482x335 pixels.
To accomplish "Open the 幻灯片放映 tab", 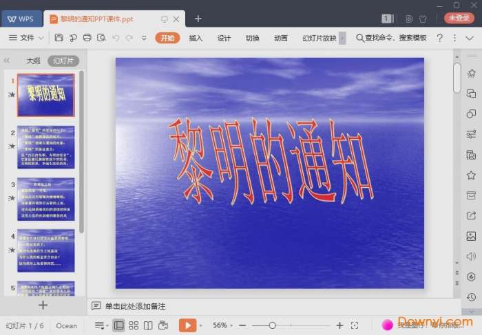I will tap(319, 38).
